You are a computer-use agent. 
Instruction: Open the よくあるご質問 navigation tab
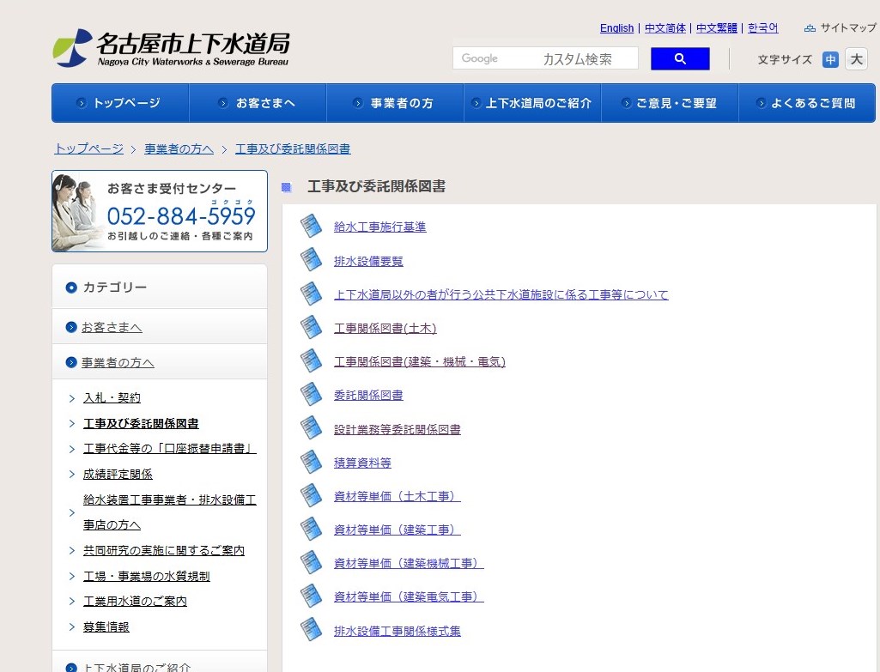pos(807,103)
